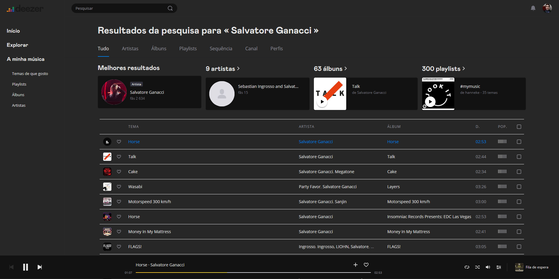559x279 pixels.
Task: Expand the 9 artistas section
Action: (223, 69)
